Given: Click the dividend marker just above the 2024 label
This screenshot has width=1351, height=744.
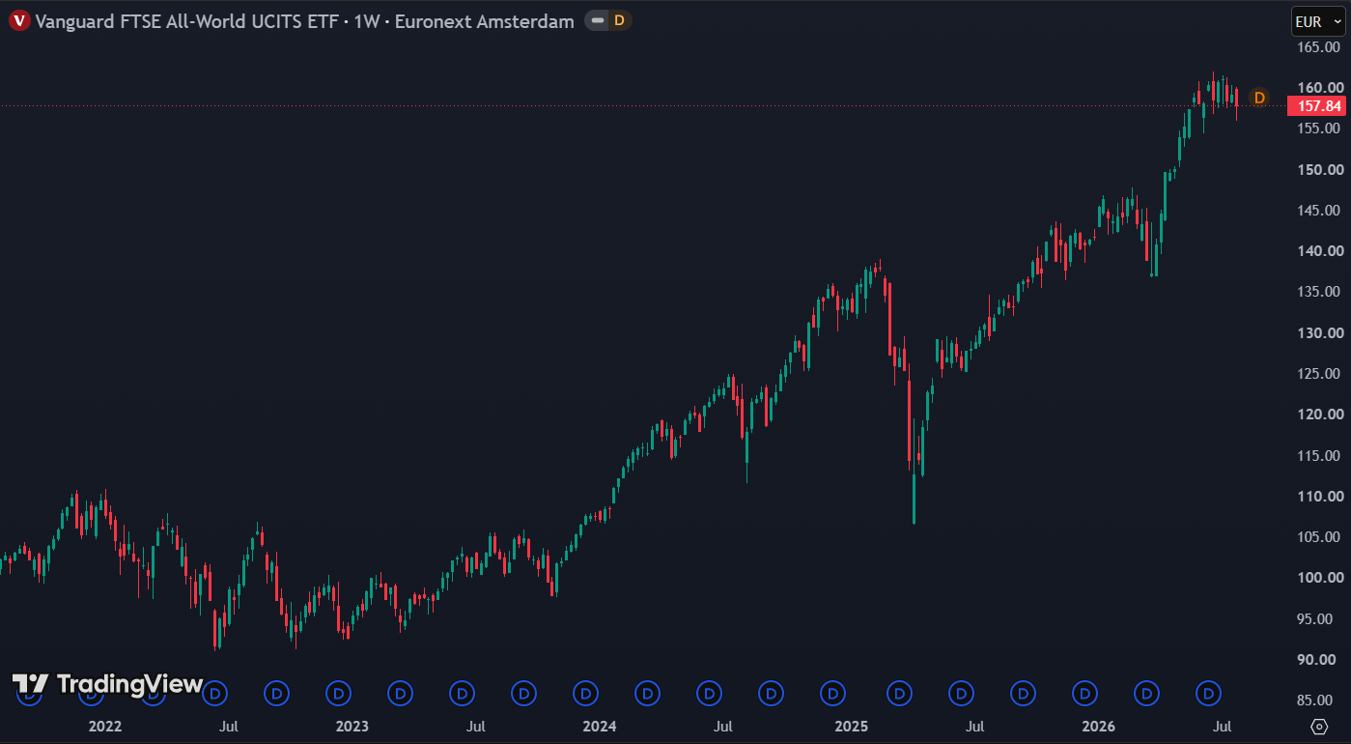Looking at the screenshot, I should point(585,693).
